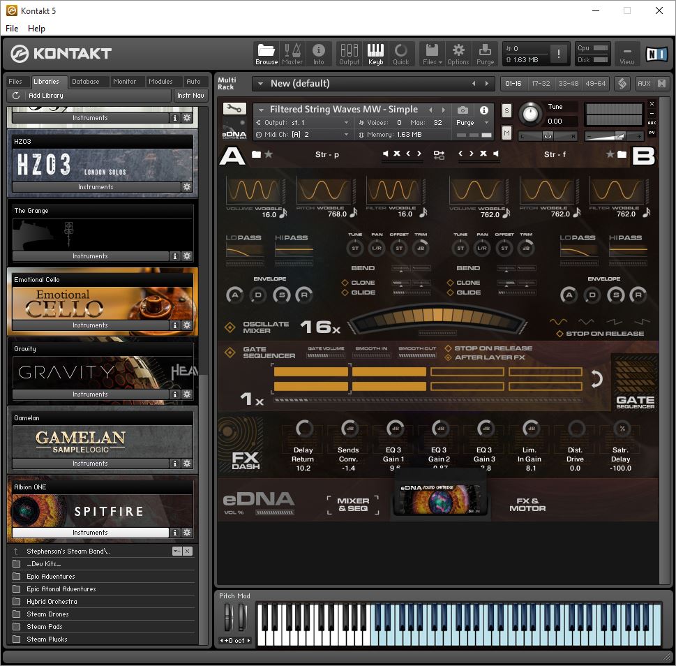Toggle the Keyb on-screen keyboard
Screen dimensions: 676x666
[375, 54]
